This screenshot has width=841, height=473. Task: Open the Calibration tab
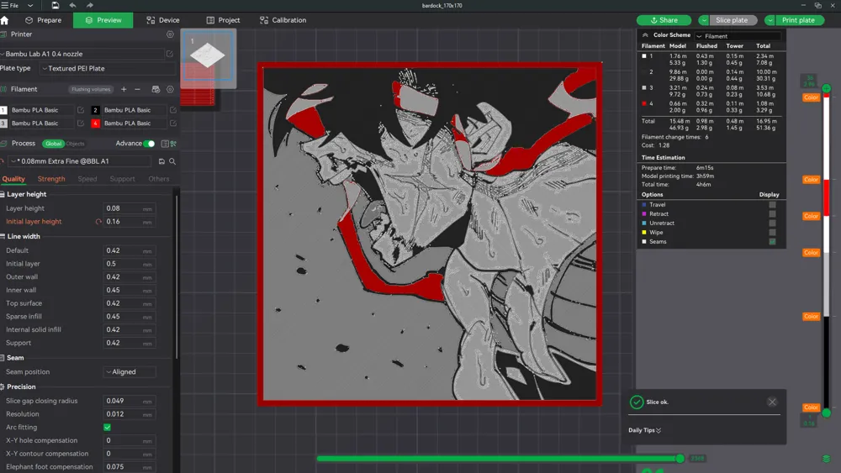(x=283, y=20)
